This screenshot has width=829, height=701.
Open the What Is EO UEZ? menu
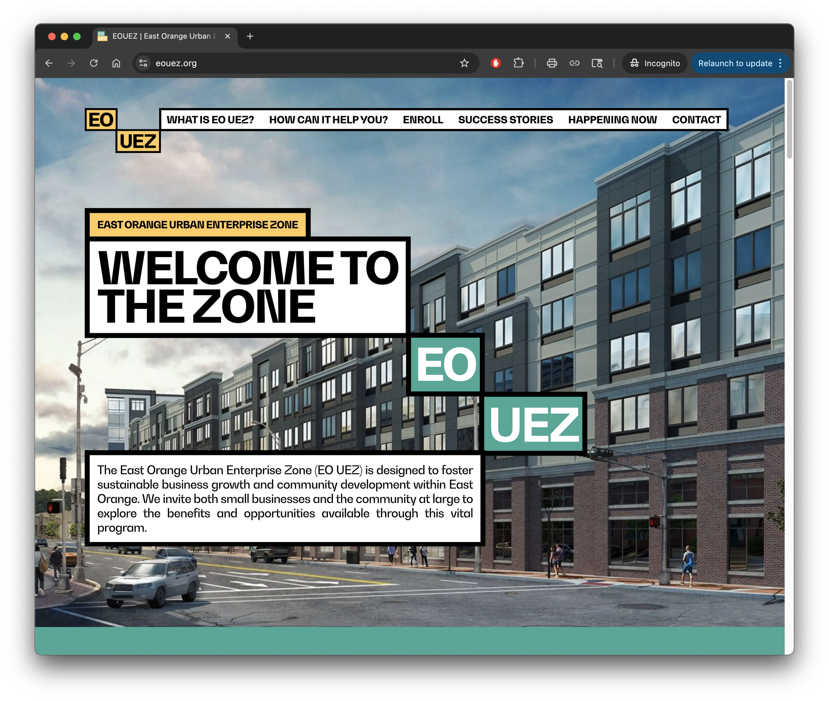tap(210, 120)
